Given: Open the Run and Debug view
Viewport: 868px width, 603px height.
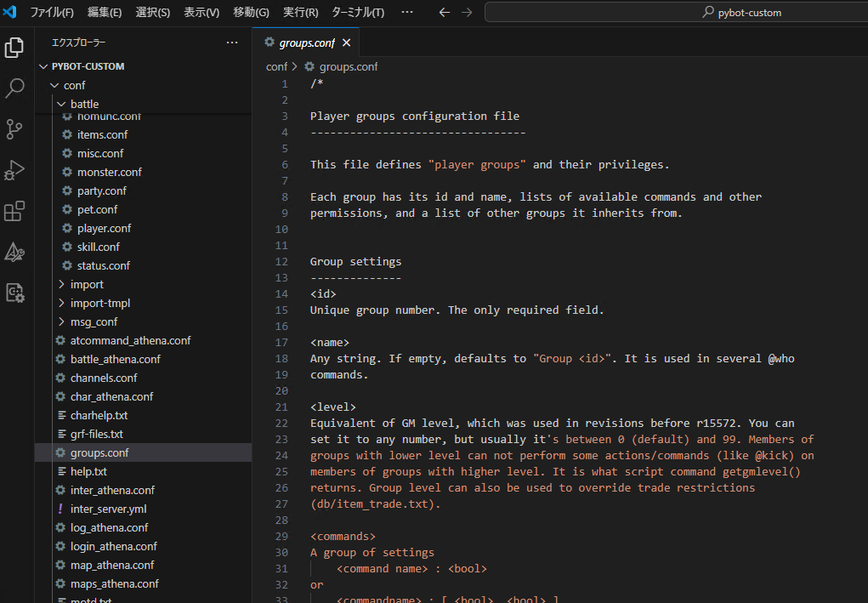Looking at the screenshot, I should click(x=14, y=170).
